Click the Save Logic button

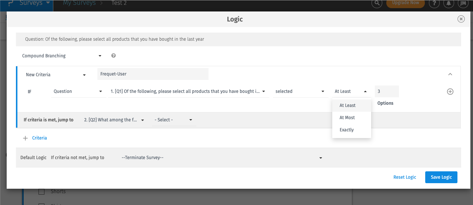tap(441, 177)
